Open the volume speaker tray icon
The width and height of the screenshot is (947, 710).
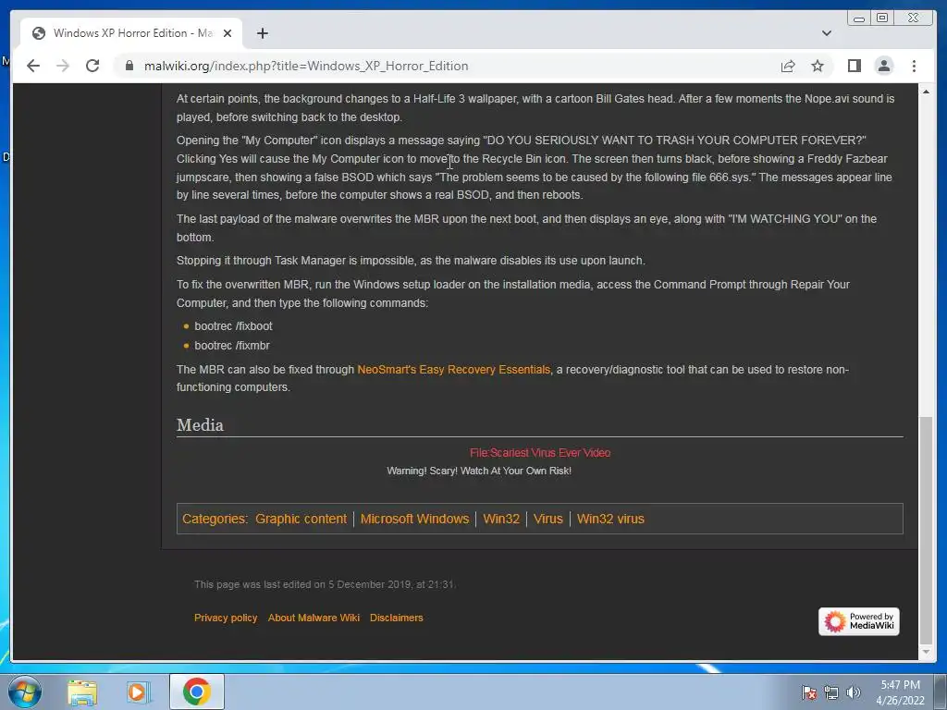point(853,692)
